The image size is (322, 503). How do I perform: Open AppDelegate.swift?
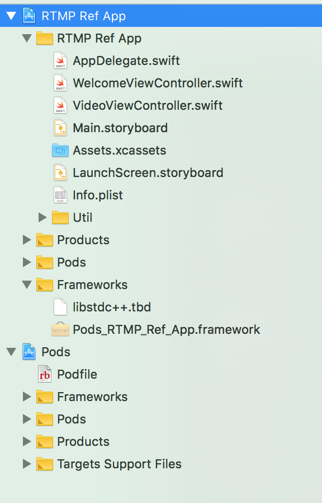pos(126,60)
